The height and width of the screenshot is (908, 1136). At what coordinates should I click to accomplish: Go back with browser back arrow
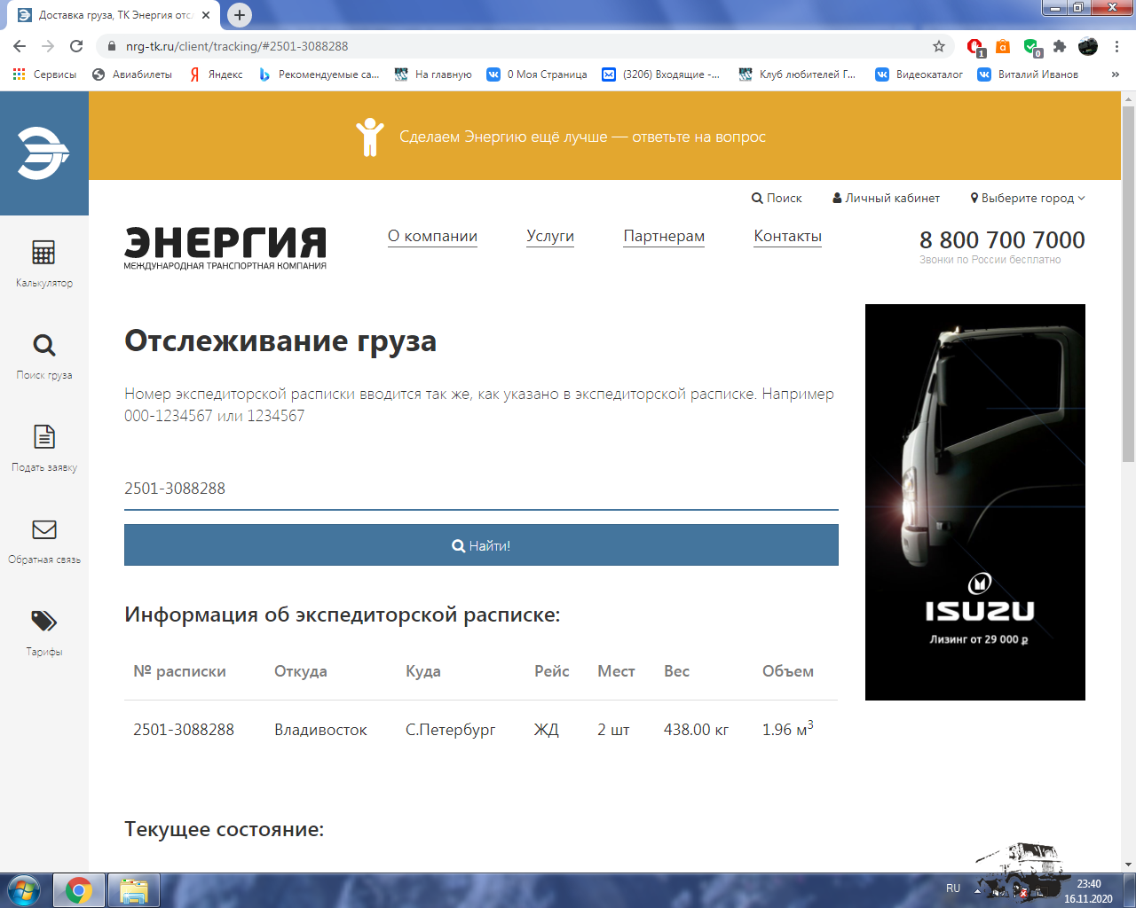(x=20, y=46)
